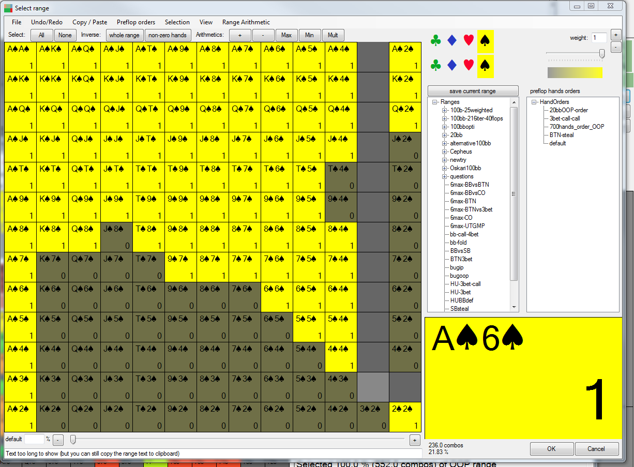Expand the Oskari100bb range folder
The height and width of the screenshot is (467, 634).
(x=444, y=168)
